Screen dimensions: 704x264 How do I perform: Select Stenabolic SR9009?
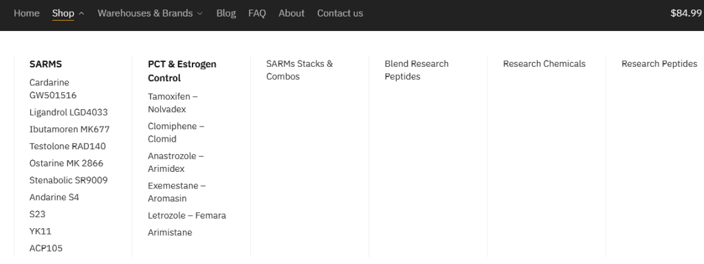68,181
